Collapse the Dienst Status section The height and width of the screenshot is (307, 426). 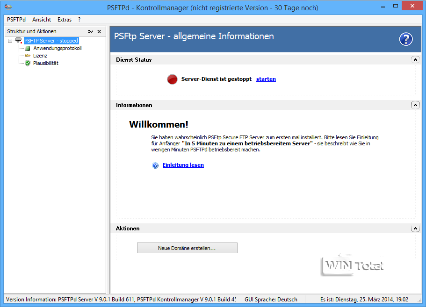tap(415, 60)
